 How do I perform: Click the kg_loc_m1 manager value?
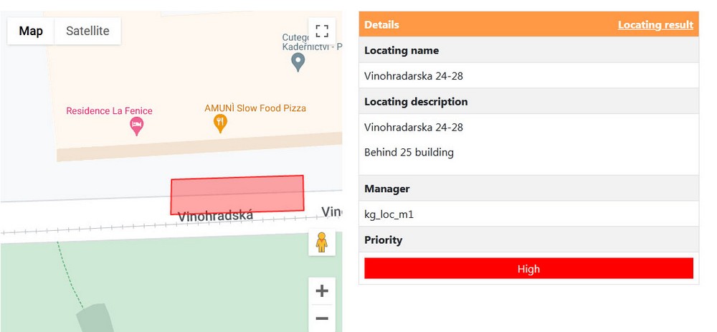point(389,214)
